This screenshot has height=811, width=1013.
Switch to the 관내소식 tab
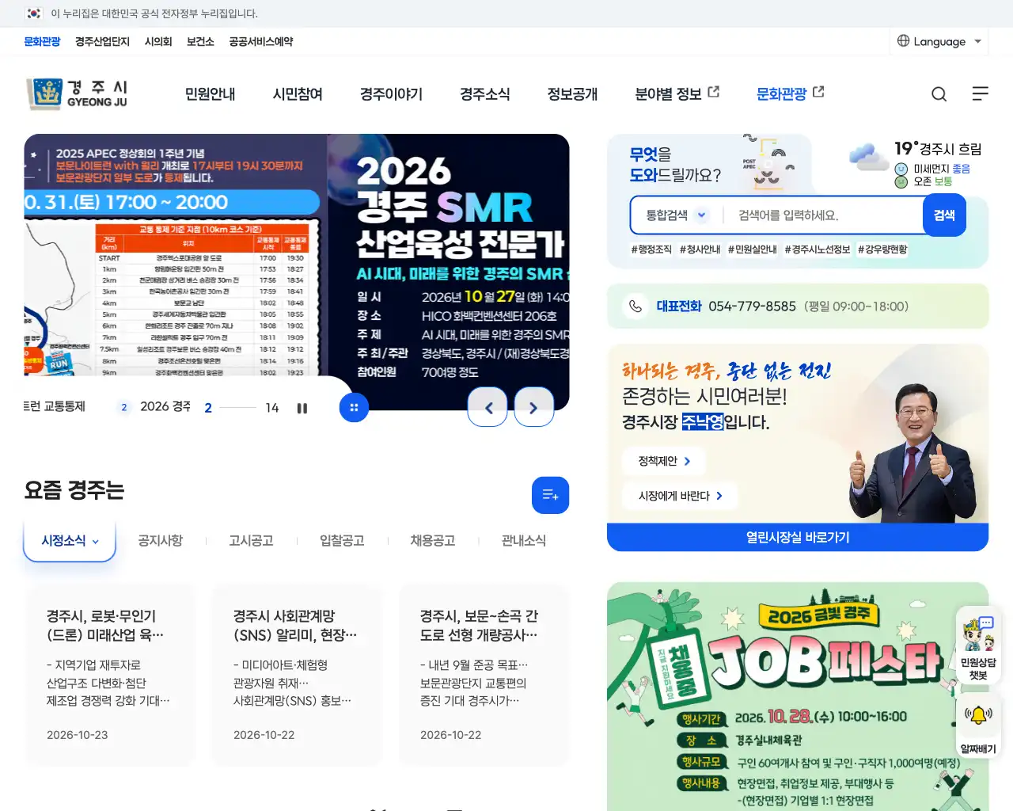pos(524,541)
